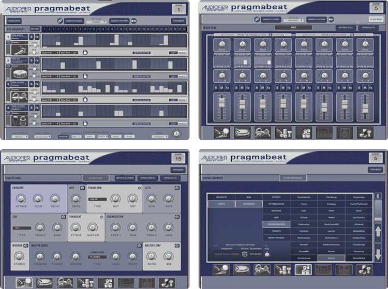Click the speaker icon next to Generate Rhythms

click(133, 21)
